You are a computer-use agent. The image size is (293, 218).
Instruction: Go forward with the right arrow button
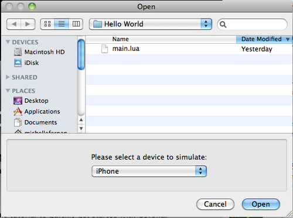click(x=28, y=24)
